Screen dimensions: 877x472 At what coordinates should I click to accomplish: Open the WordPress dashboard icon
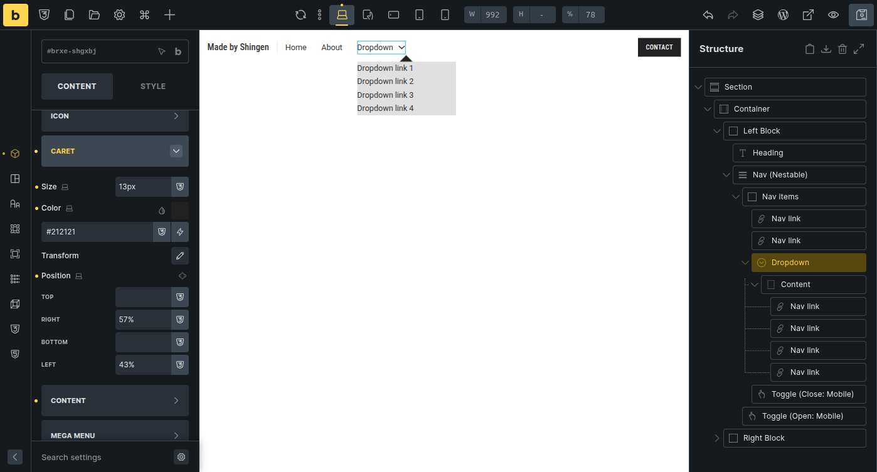pos(783,15)
